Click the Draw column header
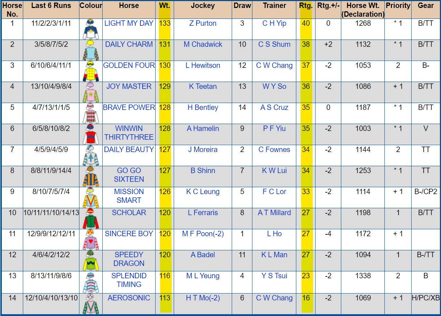This screenshot has width=441, height=316. tap(242, 6)
